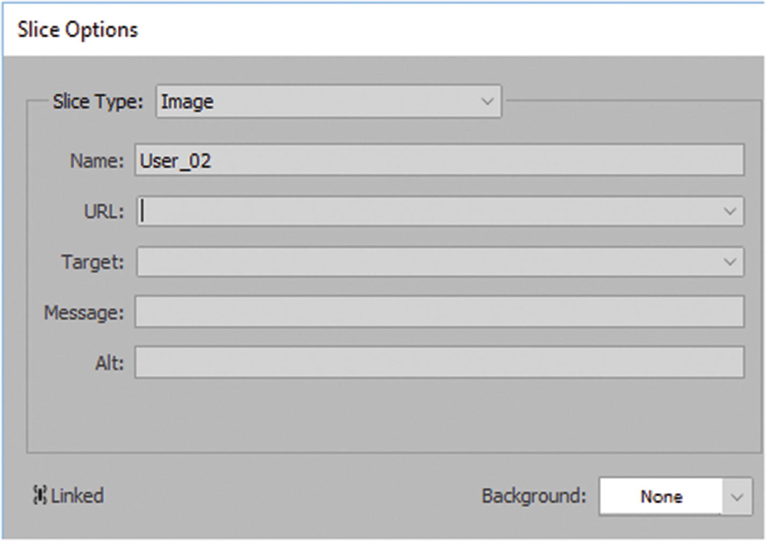Image resolution: width=766 pixels, height=541 pixels.
Task: Click the Name: label
Action: [97, 160]
